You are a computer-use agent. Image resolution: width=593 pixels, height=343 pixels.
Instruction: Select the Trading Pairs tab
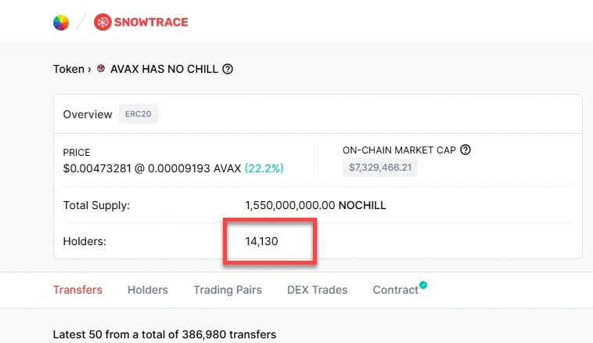(x=228, y=290)
